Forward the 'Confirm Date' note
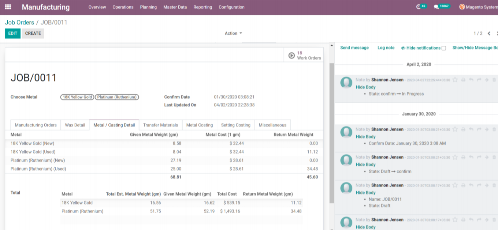The width and height of the screenshot is (498, 230). coord(479,129)
